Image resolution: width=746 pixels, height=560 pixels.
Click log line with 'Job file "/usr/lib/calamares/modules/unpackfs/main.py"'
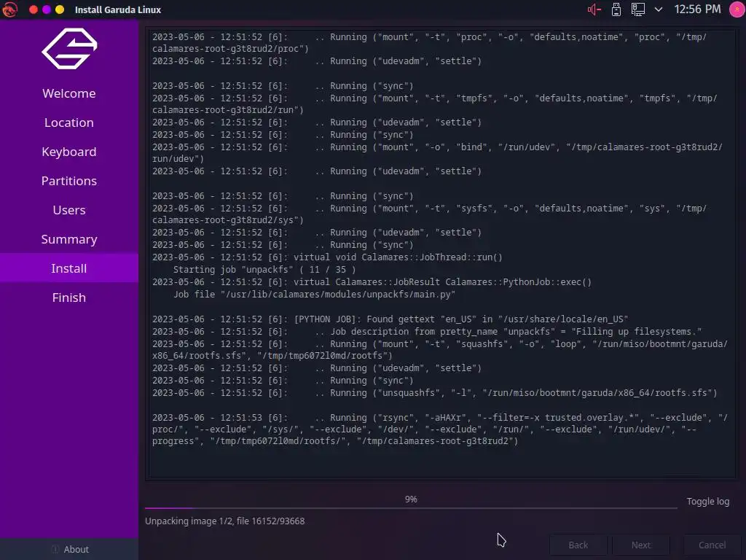(314, 295)
